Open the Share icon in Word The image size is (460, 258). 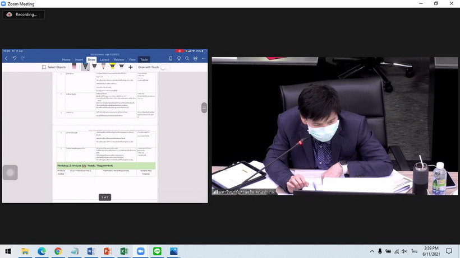(x=195, y=59)
